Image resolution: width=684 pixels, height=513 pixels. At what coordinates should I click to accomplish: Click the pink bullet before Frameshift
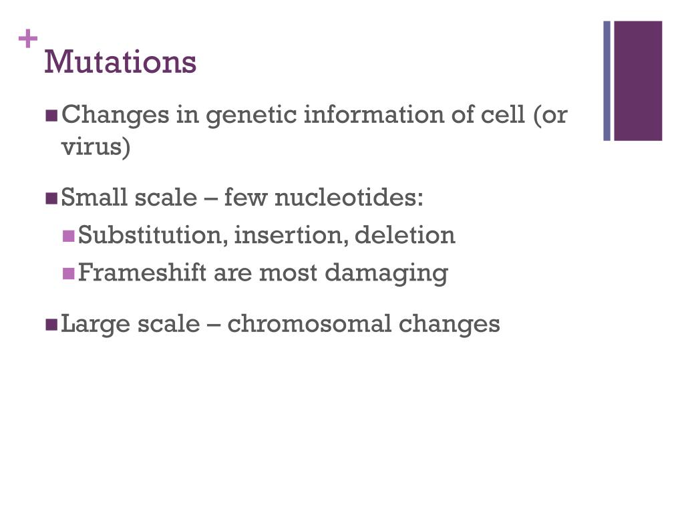tap(69, 273)
